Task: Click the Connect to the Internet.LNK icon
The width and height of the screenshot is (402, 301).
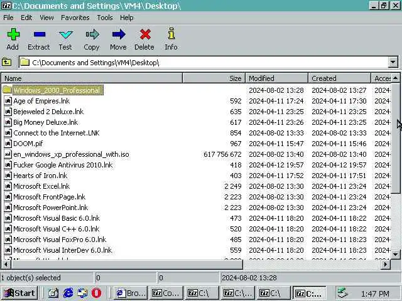Action: [8, 133]
